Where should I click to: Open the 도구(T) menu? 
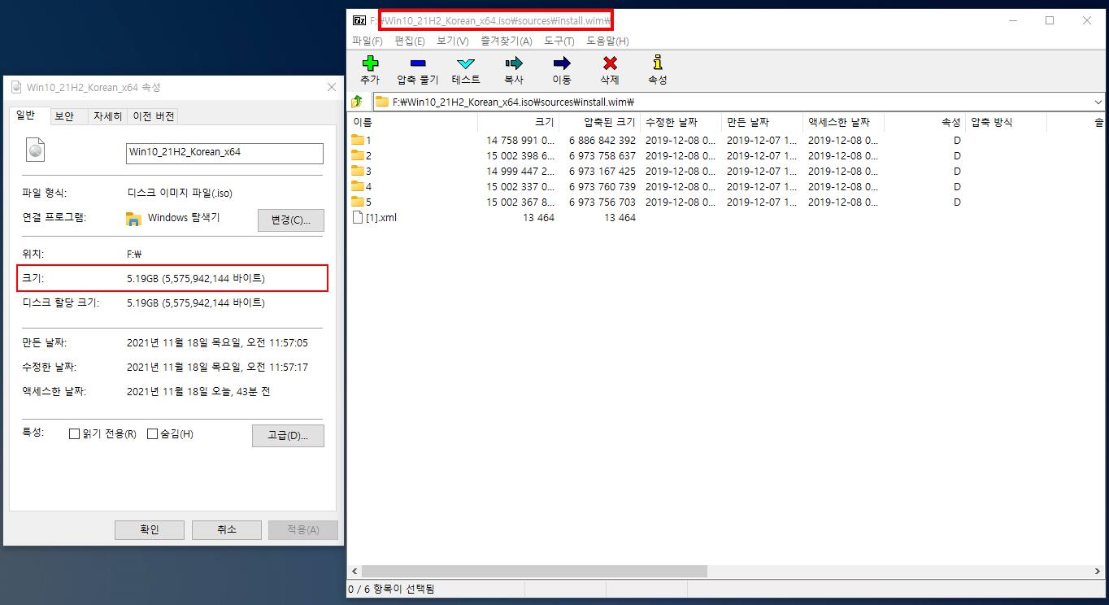pos(559,41)
